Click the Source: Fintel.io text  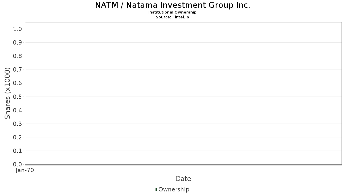pyautogui.click(x=172, y=17)
